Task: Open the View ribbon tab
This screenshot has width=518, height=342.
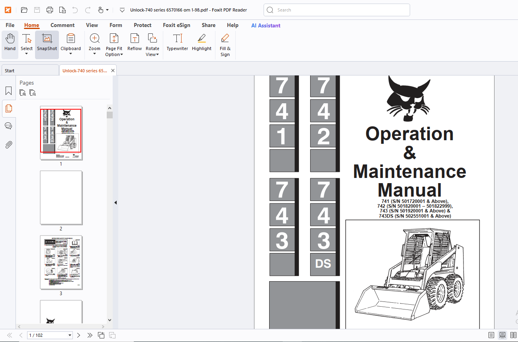Action: pyautogui.click(x=92, y=25)
